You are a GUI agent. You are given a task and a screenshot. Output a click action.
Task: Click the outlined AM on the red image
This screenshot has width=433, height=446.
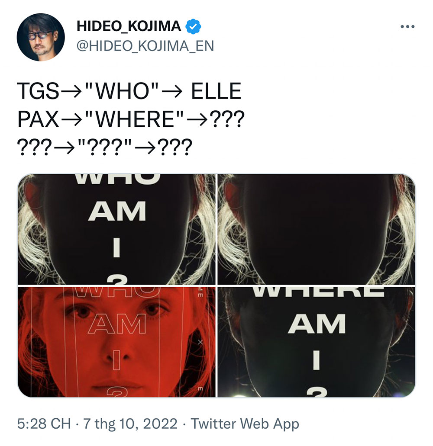[x=117, y=324]
